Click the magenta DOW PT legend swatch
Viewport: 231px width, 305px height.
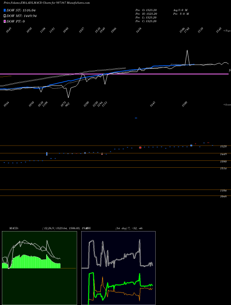[5, 21]
